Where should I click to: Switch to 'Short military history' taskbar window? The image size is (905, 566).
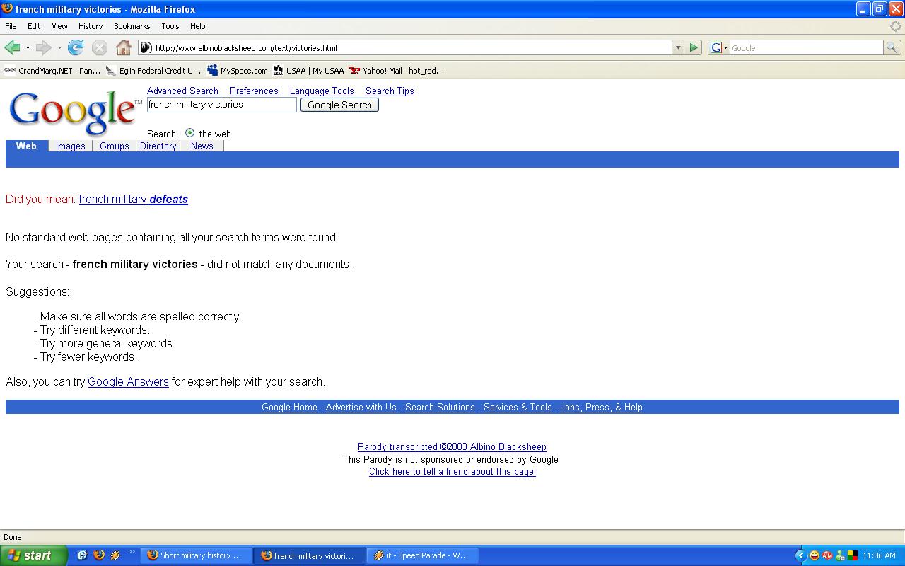tap(196, 555)
